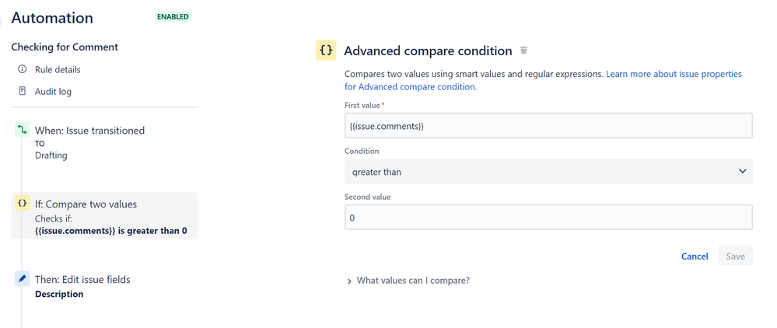Open Audit log in the sidebar
The height and width of the screenshot is (328, 777).
pos(53,92)
